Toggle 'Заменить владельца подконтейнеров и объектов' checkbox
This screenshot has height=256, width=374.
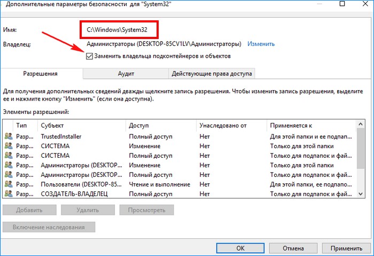pos(89,56)
